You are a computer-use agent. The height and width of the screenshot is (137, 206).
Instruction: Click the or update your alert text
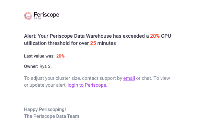45,85
